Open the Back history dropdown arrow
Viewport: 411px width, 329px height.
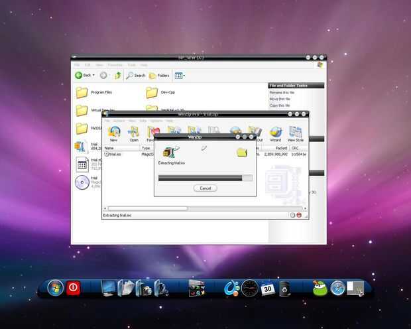[93, 76]
